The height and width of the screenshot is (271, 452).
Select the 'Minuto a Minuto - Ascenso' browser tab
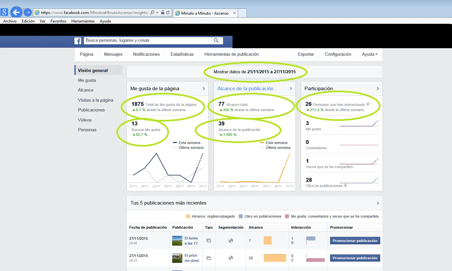205,13
